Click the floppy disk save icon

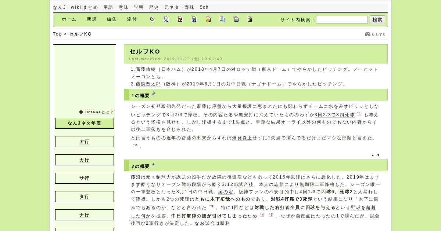[x=194, y=19]
